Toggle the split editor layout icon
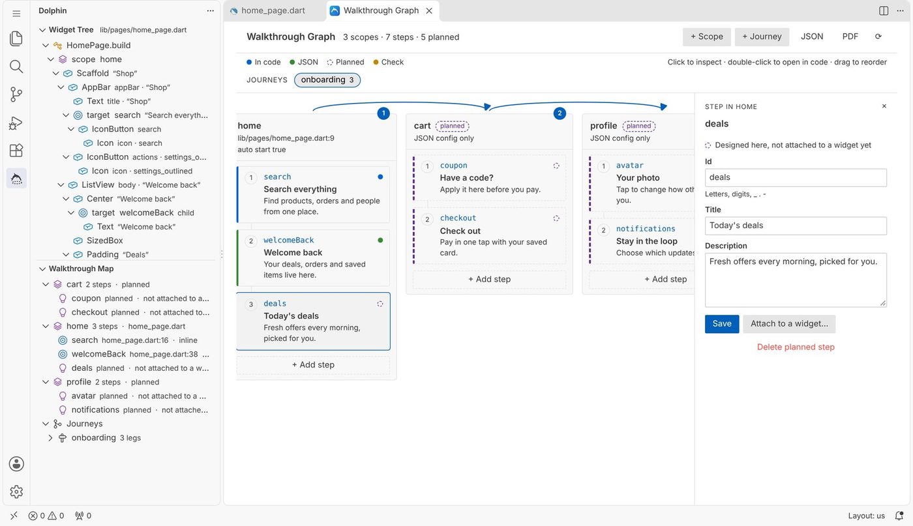 [x=884, y=10]
